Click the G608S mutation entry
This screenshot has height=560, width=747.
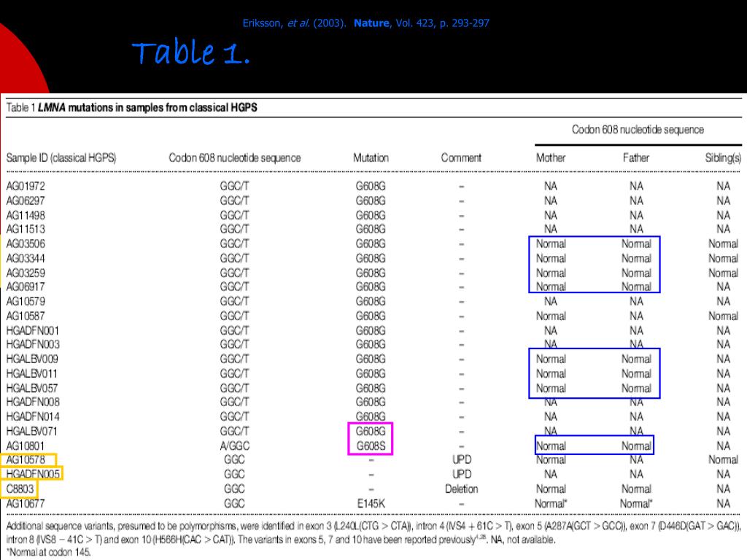tap(371, 446)
